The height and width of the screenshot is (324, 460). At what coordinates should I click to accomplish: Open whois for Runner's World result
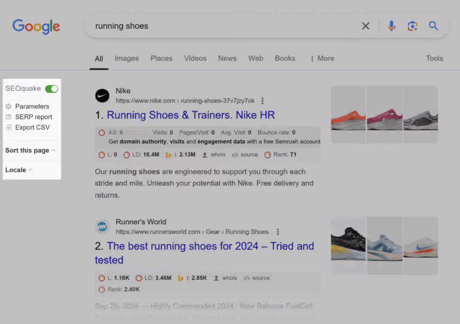click(x=225, y=278)
